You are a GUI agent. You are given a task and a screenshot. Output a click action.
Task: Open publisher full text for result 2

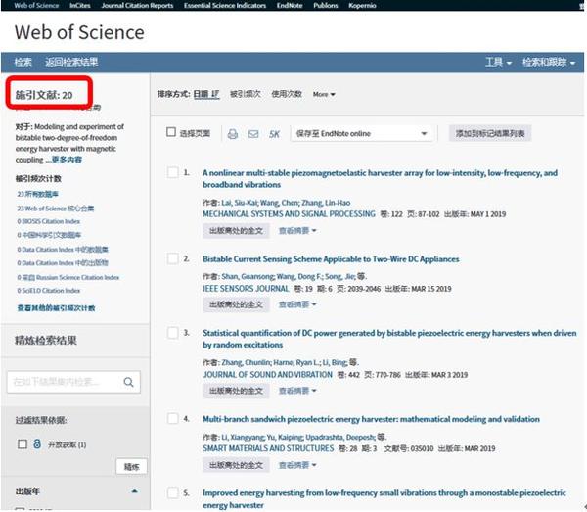click(x=236, y=304)
